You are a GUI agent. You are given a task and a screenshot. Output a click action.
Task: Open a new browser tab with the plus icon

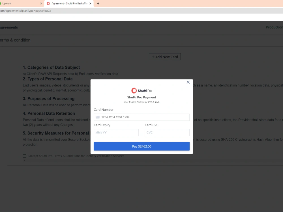pos(98,4)
